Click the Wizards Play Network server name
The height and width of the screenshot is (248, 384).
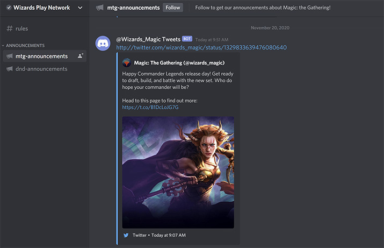pos(42,8)
